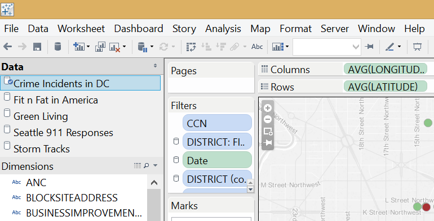This screenshot has width=434, height=221.
Task: Open the Worksheet menu
Action: pyautogui.click(x=81, y=29)
